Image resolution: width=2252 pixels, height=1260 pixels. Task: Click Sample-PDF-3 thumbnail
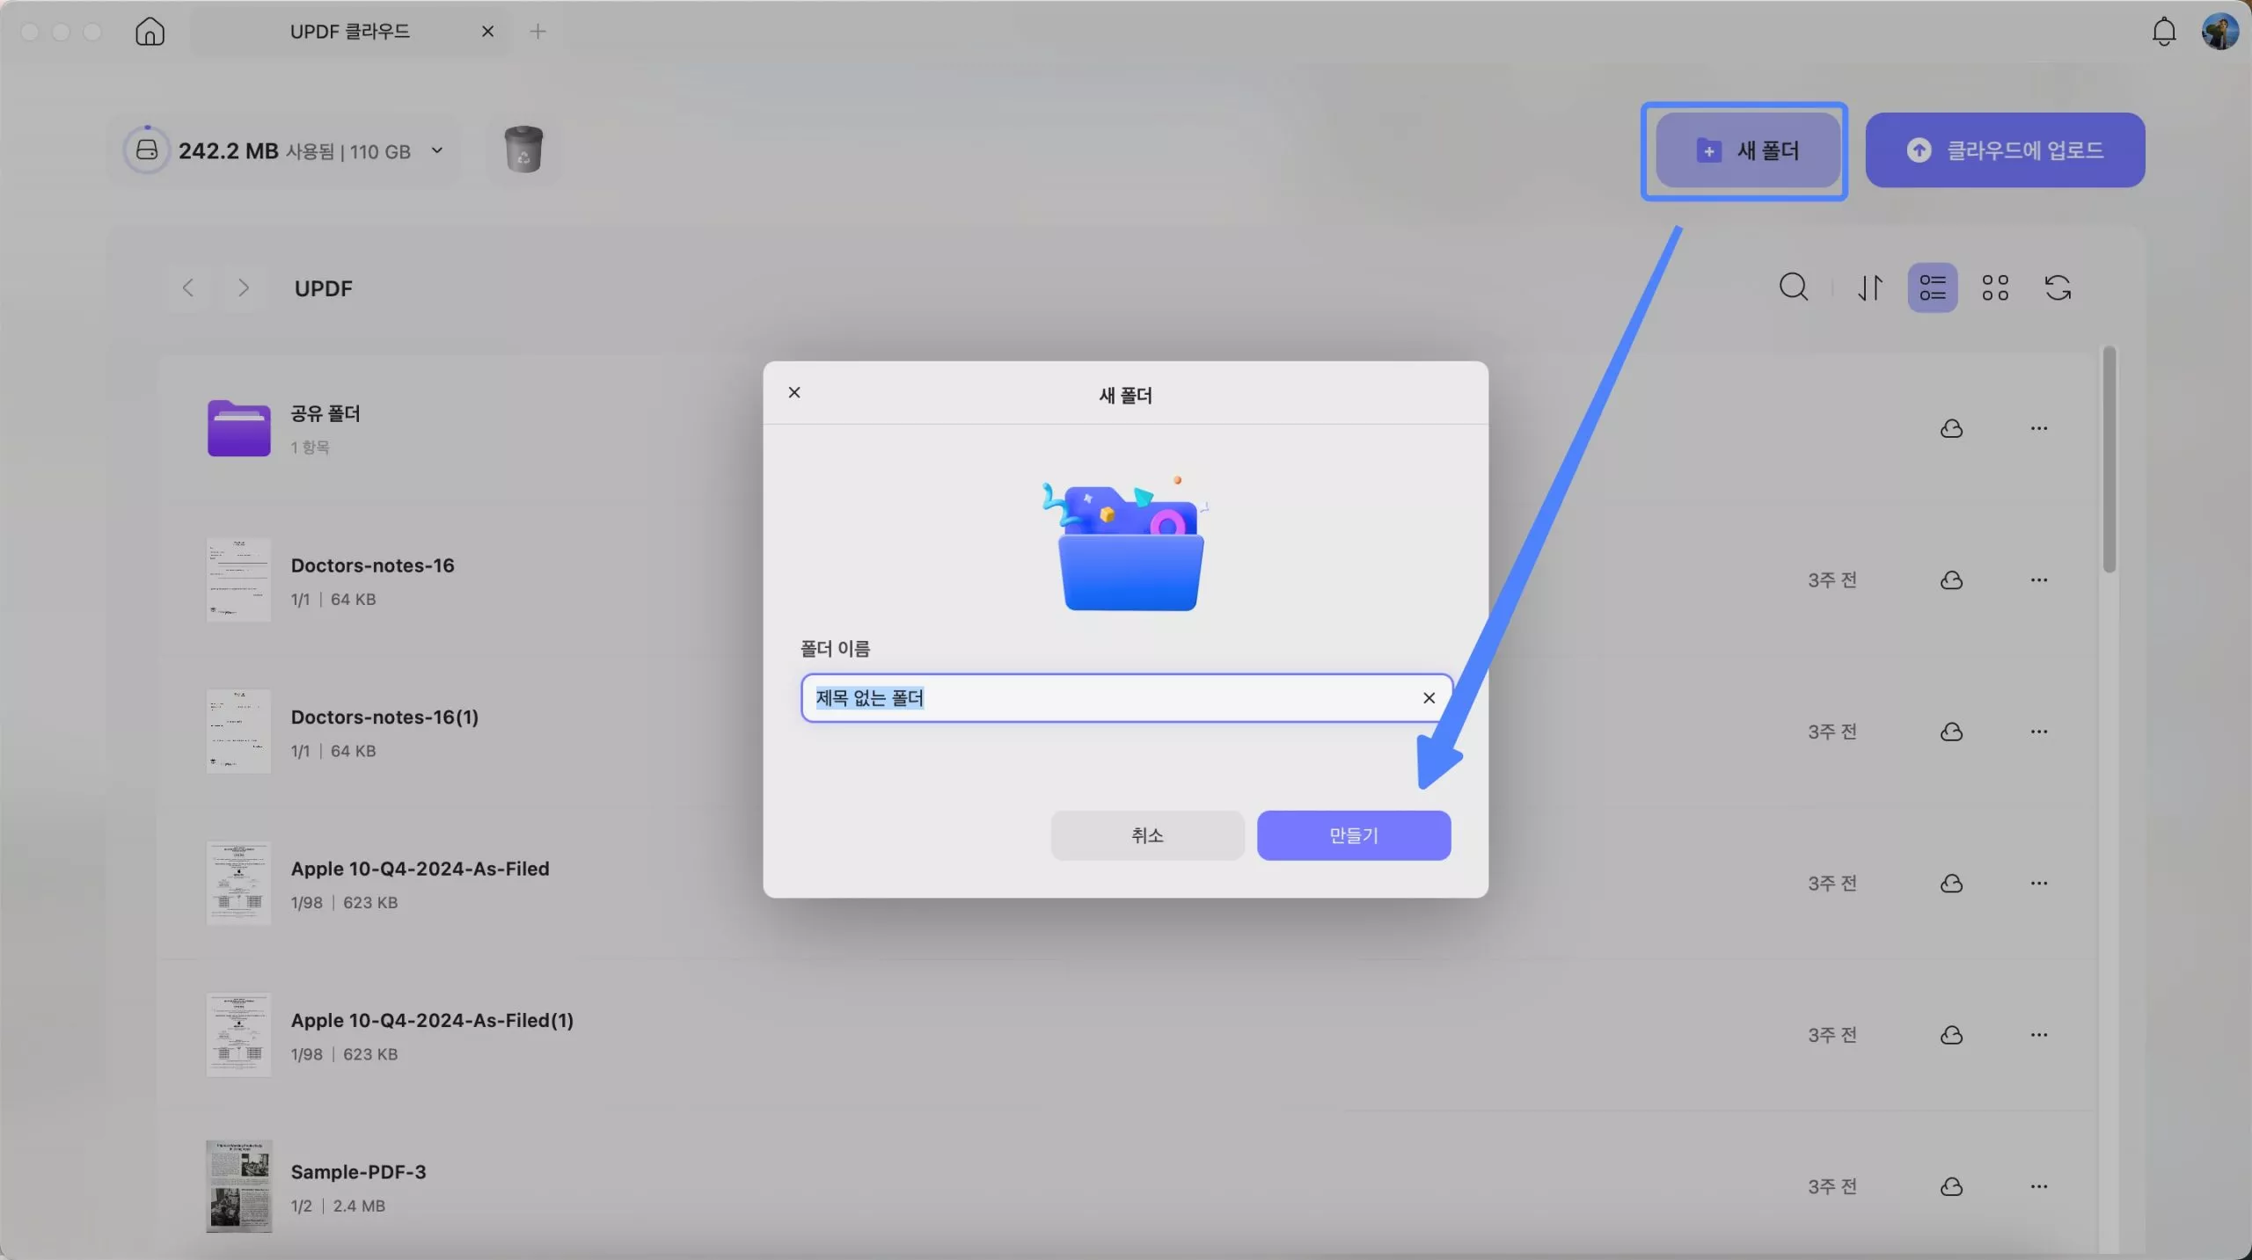(238, 1187)
